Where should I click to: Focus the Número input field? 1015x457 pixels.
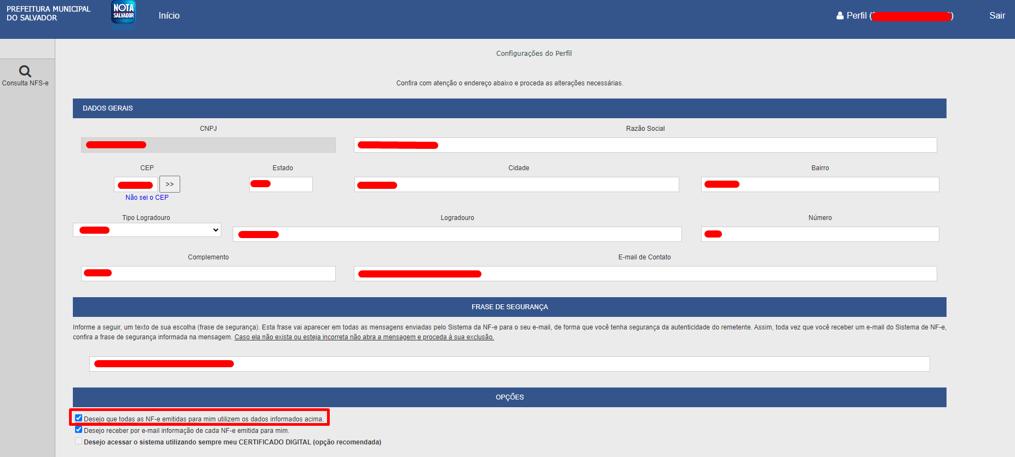tap(820, 234)
